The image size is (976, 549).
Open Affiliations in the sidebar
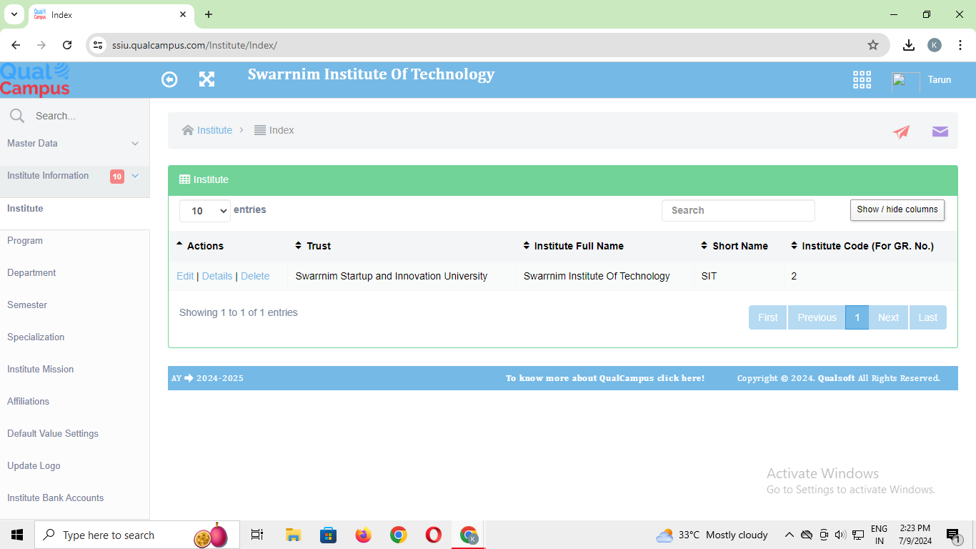28,402
